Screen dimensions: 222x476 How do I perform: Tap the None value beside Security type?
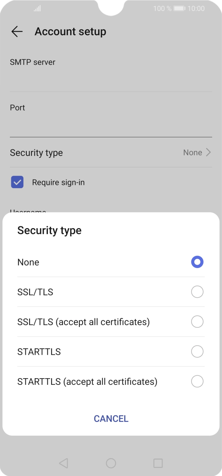pos(192,153)
